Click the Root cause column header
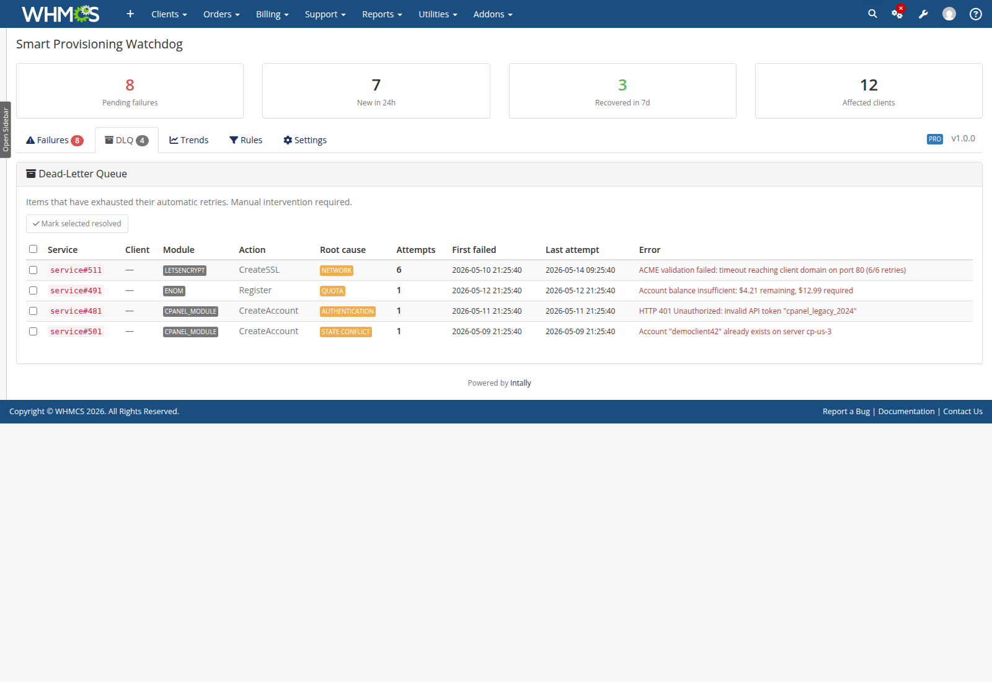The height and width of the screenshot is (682, 992). (x=343, y=250)
